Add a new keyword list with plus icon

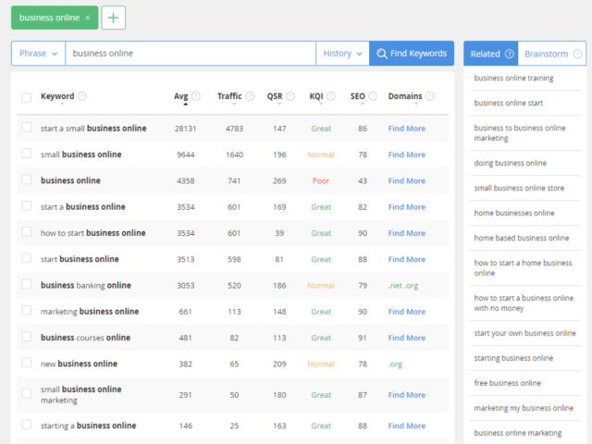[113, 18]
